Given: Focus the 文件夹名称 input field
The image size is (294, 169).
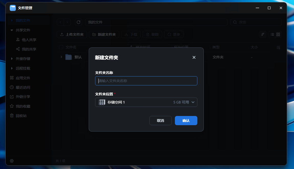Looking at the screenshot, I should click(x=146, y=81).
